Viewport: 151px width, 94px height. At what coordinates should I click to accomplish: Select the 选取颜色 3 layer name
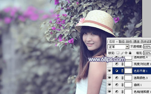point(141,78)
